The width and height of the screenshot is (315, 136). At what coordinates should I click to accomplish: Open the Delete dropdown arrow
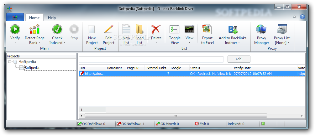(156, 43)
